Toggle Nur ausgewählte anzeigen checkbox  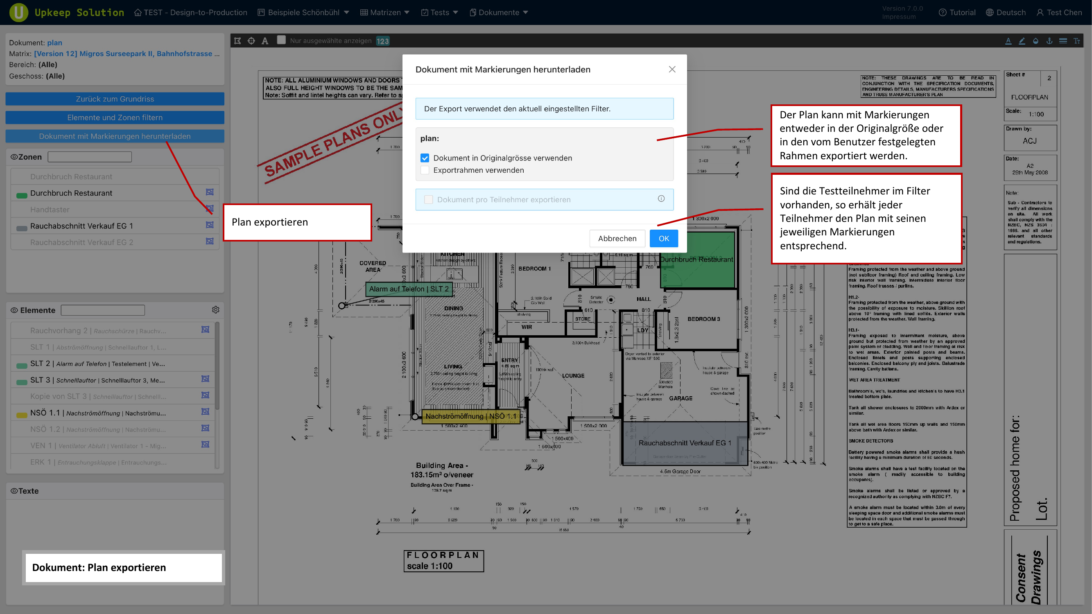click(x=281, y=40)
